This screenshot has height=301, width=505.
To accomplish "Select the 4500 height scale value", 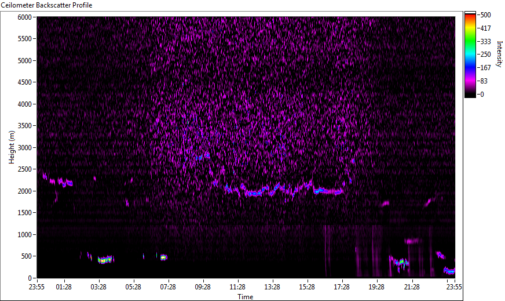I will coord(25,82).
